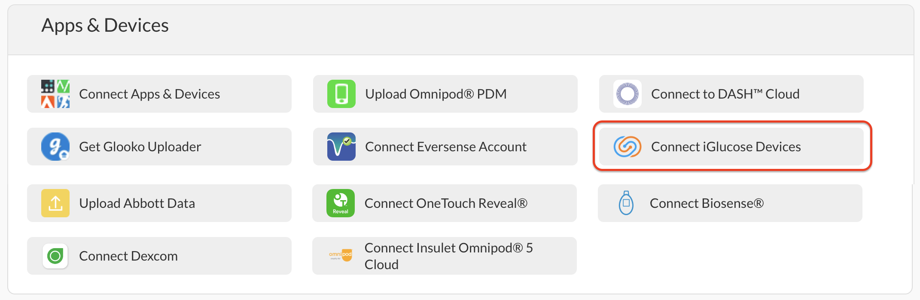
Task: Choose Upload Abbott Data
Action: point(159,203)
